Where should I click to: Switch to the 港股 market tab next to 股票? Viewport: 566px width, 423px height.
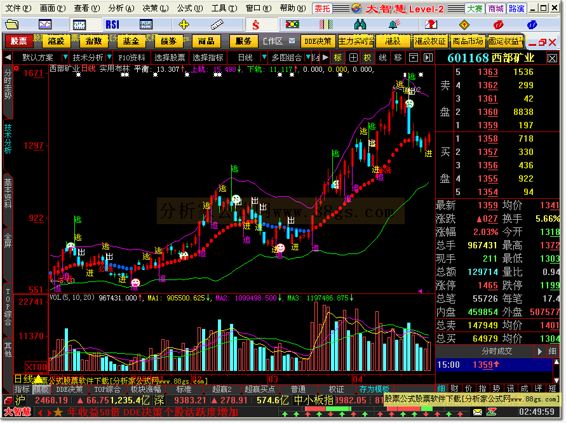pyautogui.click(x=56, y=41)
